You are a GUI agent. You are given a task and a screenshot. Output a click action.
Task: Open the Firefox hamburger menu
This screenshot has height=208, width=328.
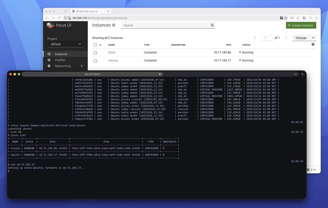point(316,17)
